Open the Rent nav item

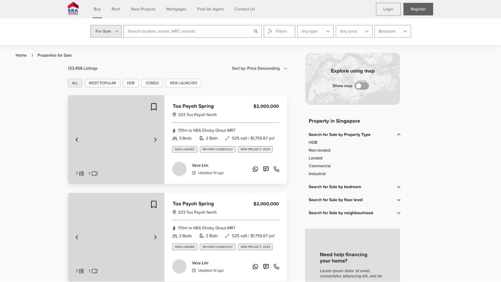[116, 9]
